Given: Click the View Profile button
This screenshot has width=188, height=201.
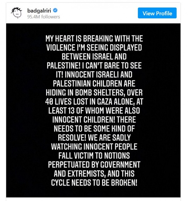Looking at the screenshot, I should click(x=157, y=13).
